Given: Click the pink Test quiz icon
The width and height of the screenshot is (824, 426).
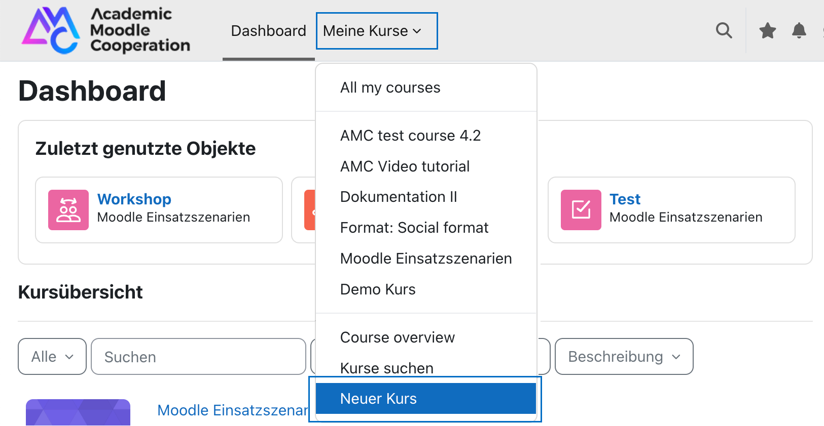Looking at the screenshot, I should point(581,210).
